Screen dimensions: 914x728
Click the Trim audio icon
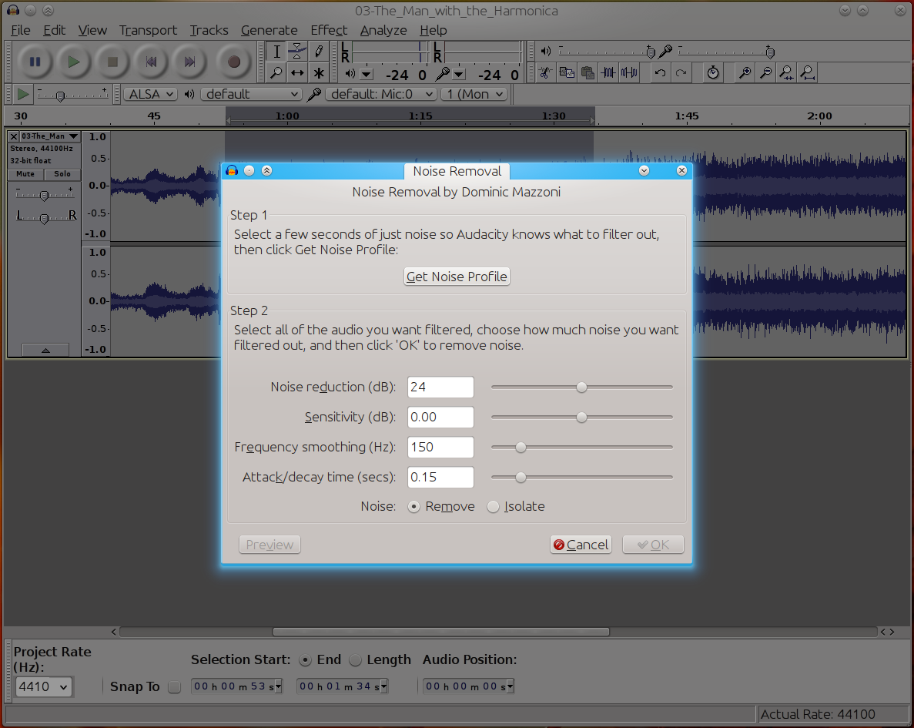[x=608, y=73]
